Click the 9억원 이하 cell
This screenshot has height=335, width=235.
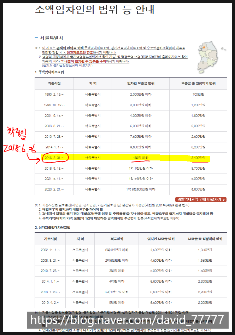click(x=117, y=303)
